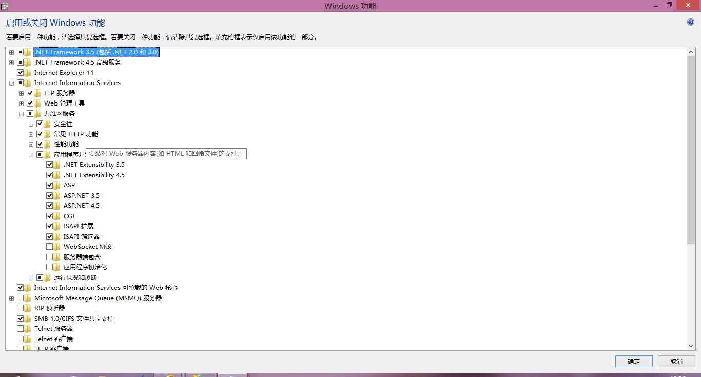
Task: Click folder icon beside SMB 1.0/CIFS 文件共享支持
Action: 28,318
